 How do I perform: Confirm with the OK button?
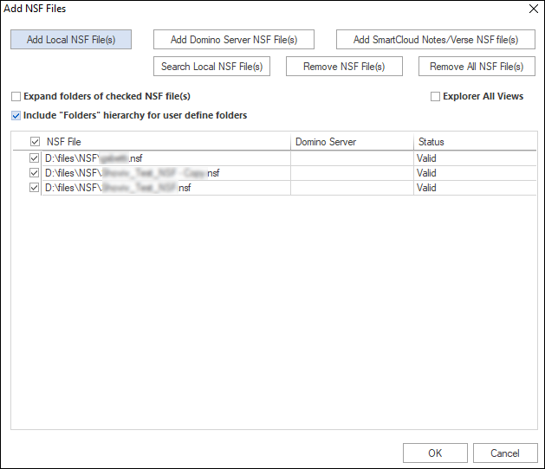coord(435,453)
